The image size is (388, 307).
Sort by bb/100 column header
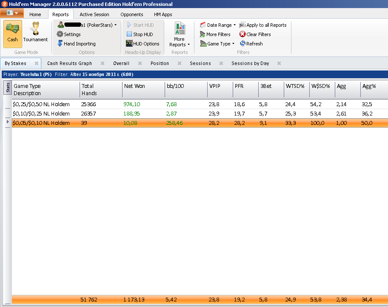186,90
